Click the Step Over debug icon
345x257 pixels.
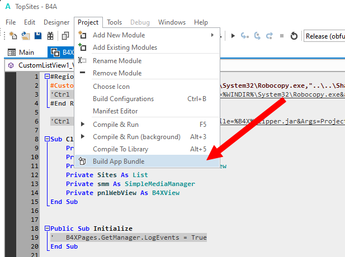pyautogui.click(x=257, y=36)
